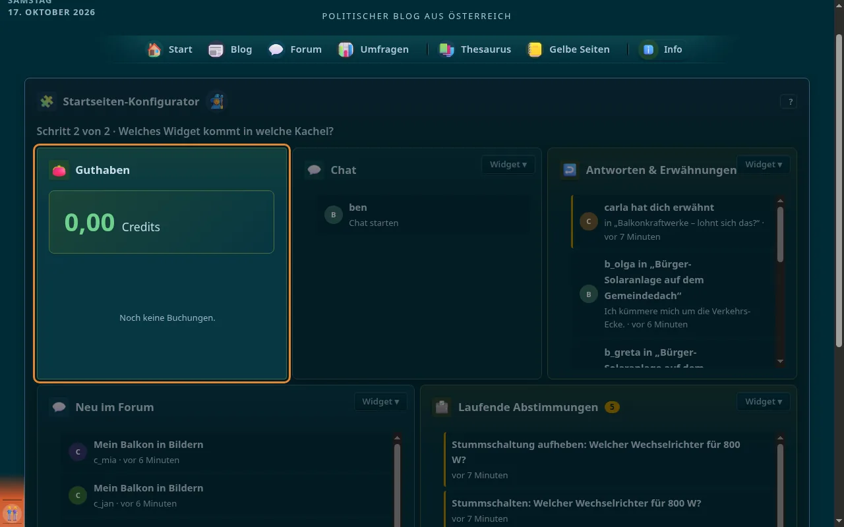Open the Info navigation item
The width and height of the screenshot is (844, 527).
click(662, 49)
